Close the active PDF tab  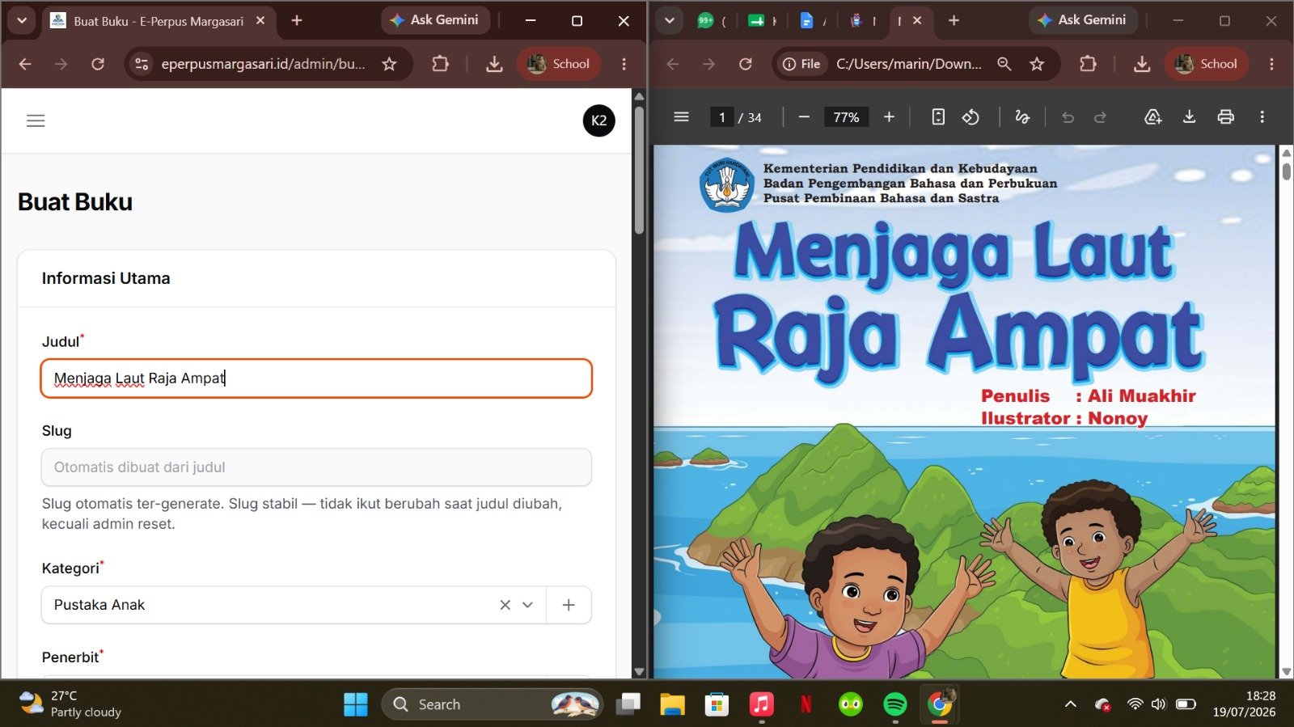[917, 21]
